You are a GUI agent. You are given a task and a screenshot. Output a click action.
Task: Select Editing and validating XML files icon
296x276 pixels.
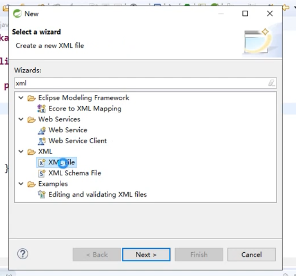42,195
